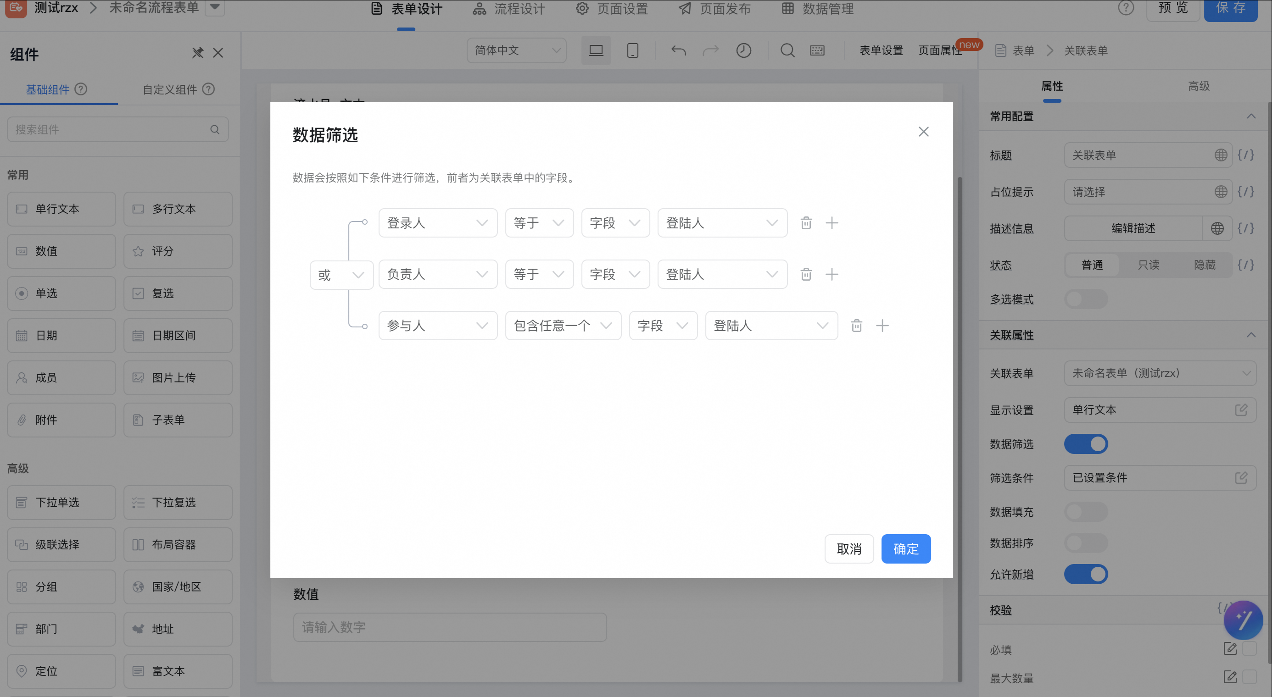Switch to the 数据管理 tab
The width and height of the screenshot is (1272, 697).
817,9
